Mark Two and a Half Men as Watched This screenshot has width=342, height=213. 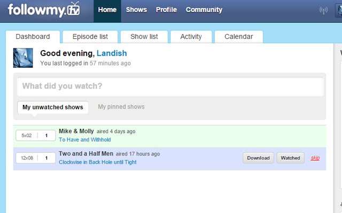click(x=290, y=158)
